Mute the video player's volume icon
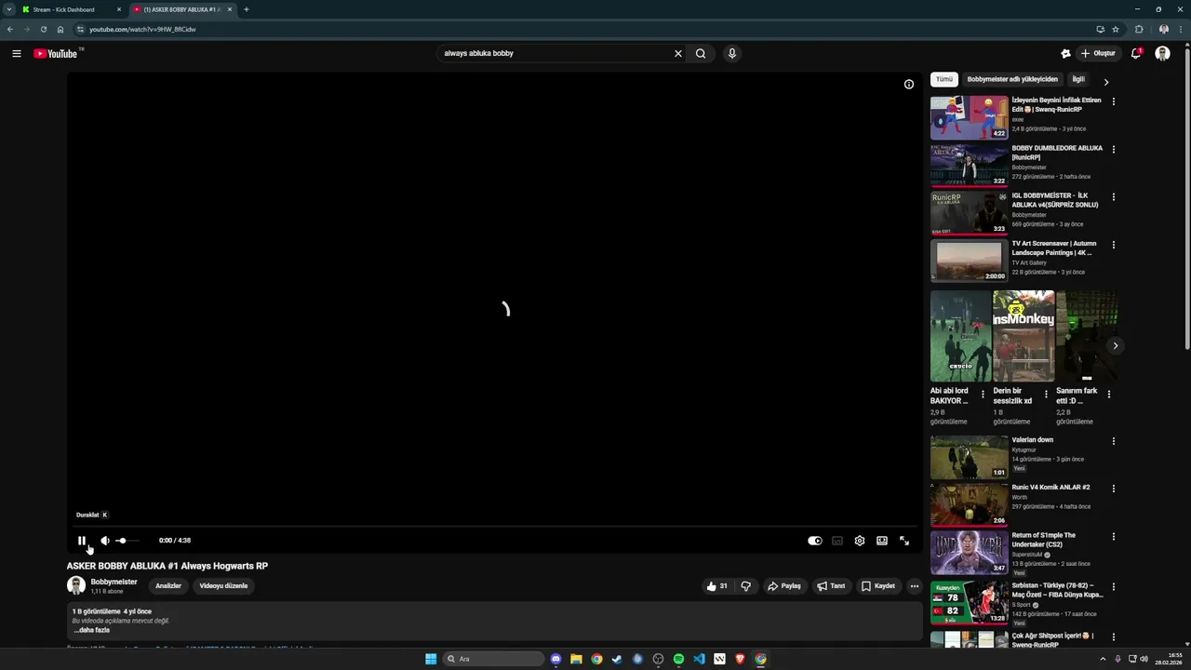 coord(105,541)
